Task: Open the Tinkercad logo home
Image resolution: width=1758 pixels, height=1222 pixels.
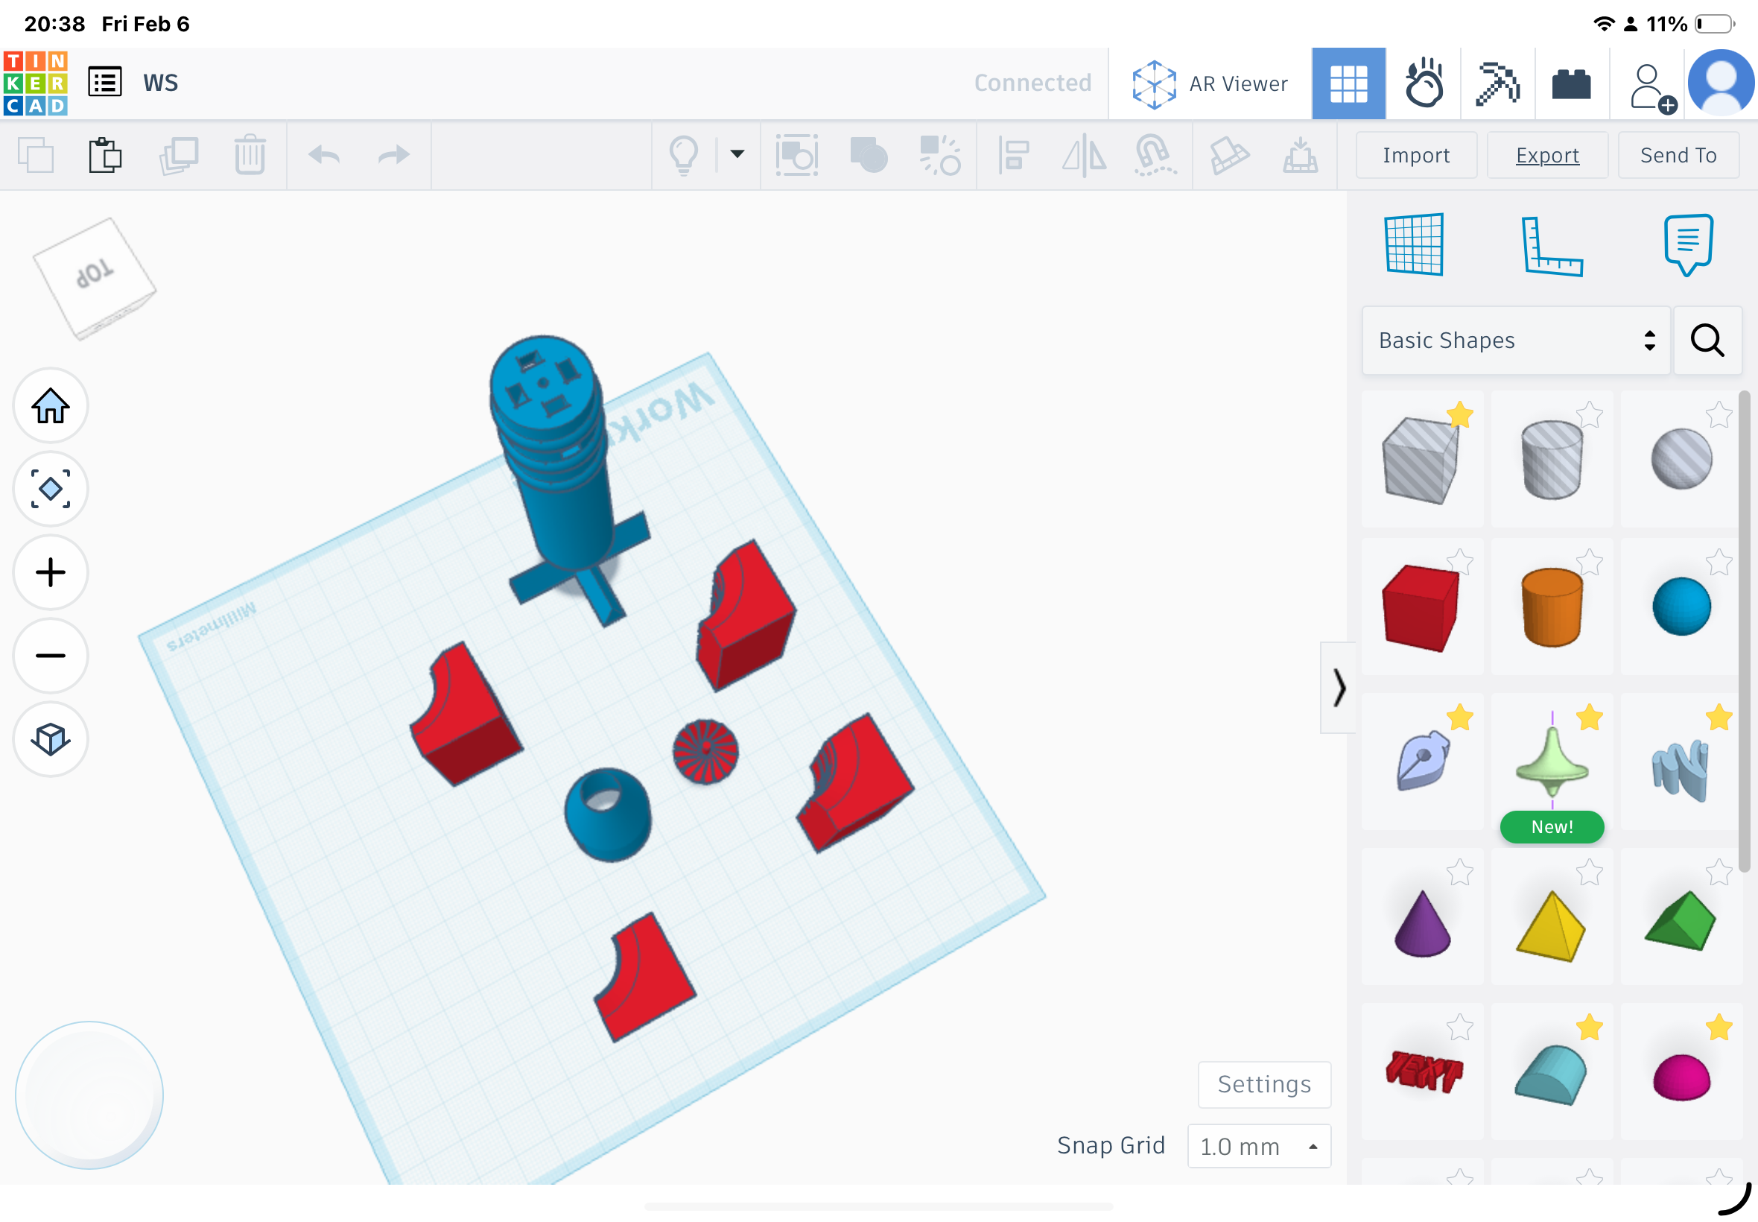Action: [35, 83]
